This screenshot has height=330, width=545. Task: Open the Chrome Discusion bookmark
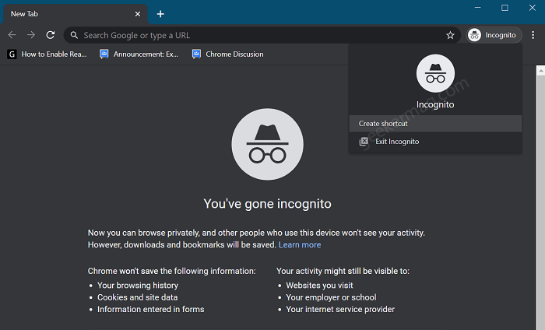[228, 54]
